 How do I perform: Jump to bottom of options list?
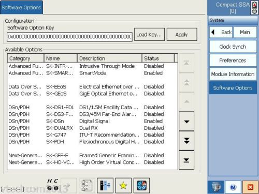[x=186, y=160]
